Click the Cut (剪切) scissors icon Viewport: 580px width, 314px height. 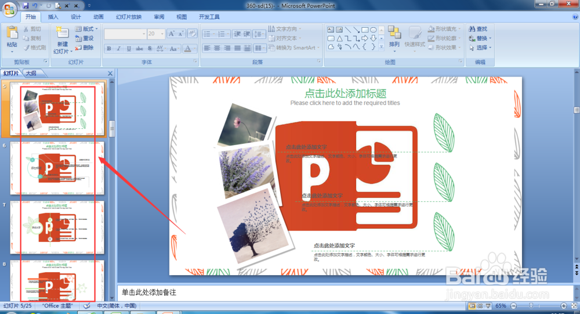click(26, 29)
